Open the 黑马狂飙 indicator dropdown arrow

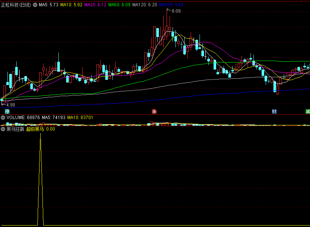(3, 129)
